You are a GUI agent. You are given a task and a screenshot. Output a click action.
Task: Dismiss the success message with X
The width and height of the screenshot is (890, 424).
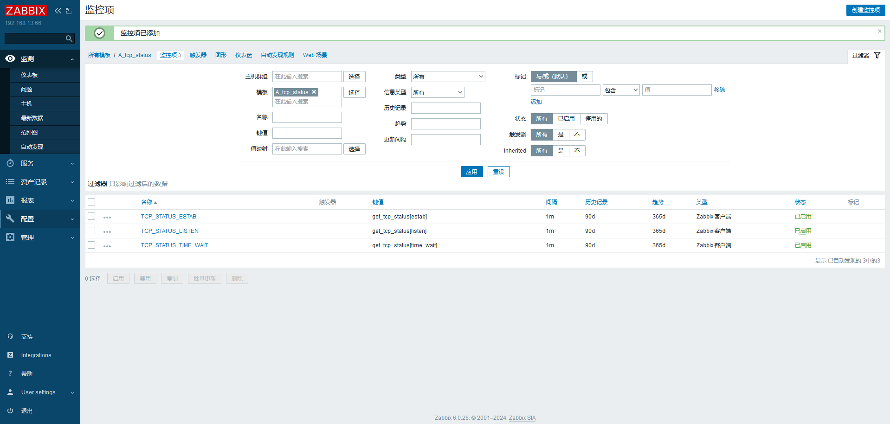pyautogui.click(x=879, y=32)
